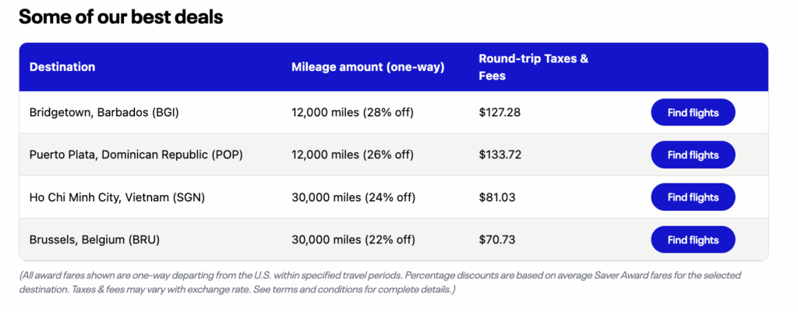Click the Puerto Plata, Dominican Republic (POP) cell
The width and height of the screenshot is (798, 312).
(136, 155)
